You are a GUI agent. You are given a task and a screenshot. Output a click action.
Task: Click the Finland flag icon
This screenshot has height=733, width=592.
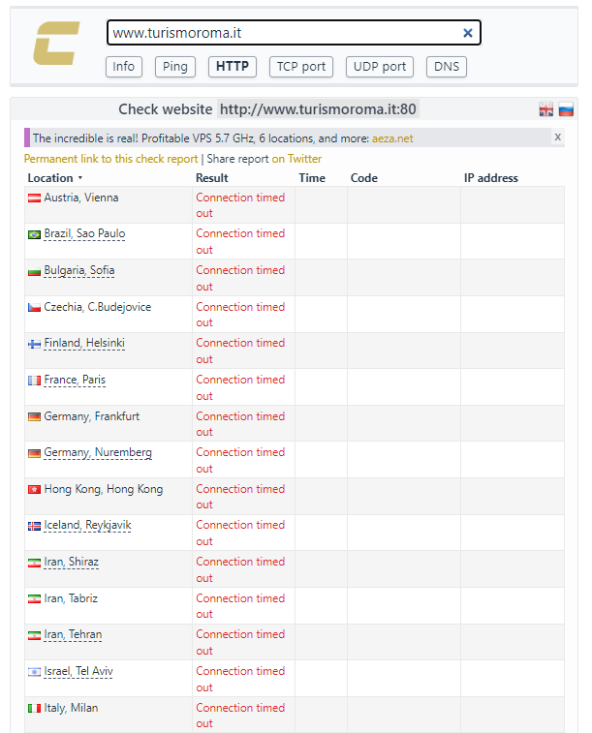click(x=34, y=344)
